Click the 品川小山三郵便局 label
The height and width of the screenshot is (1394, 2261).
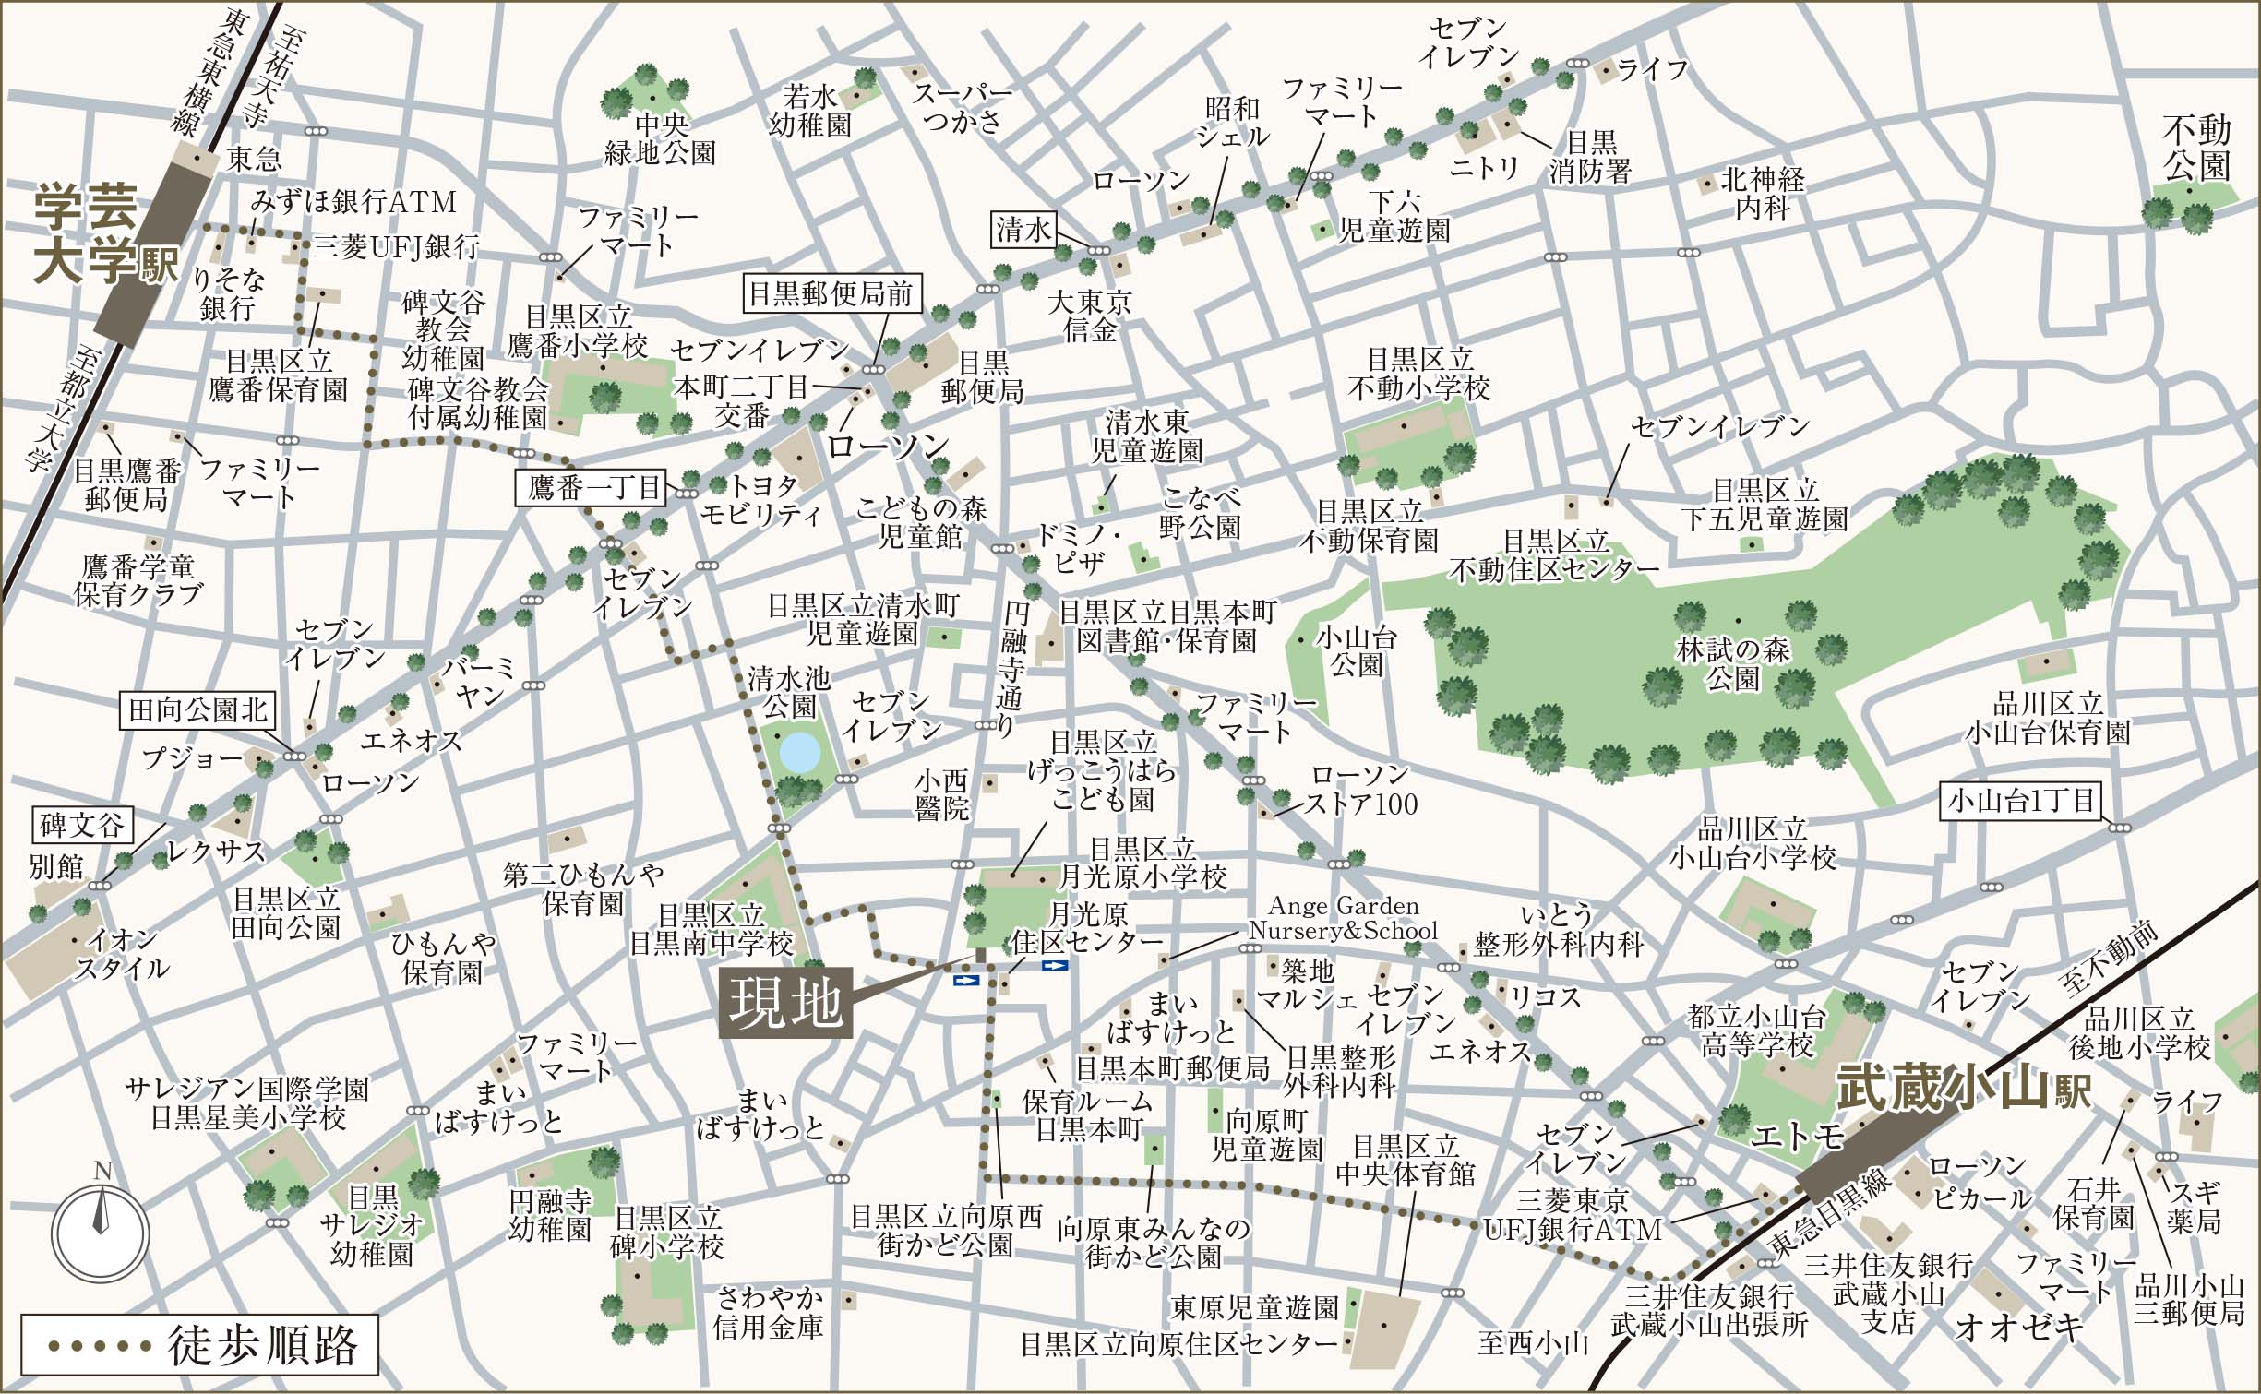pyautogui.click(x=2189, y=1298)
